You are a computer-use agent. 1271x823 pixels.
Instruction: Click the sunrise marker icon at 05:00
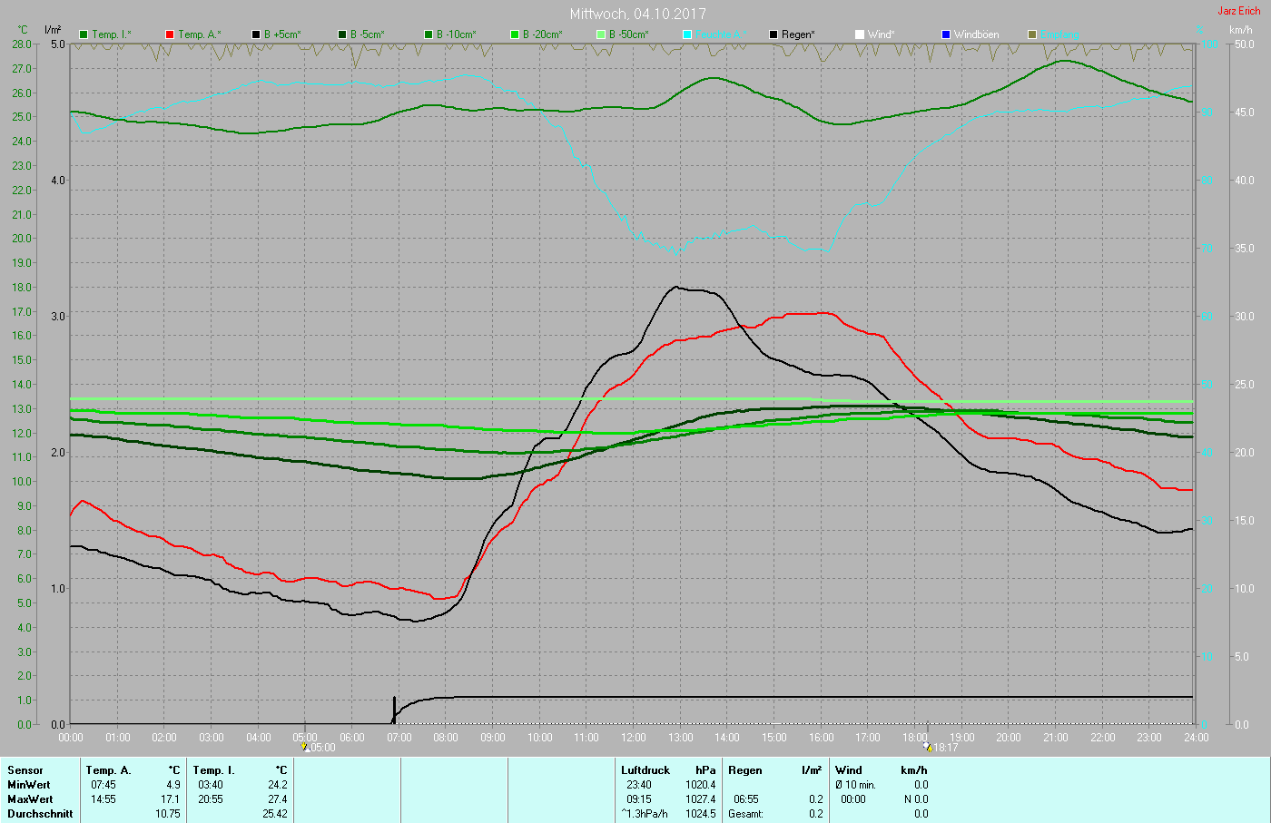click(x=305, y=747)
